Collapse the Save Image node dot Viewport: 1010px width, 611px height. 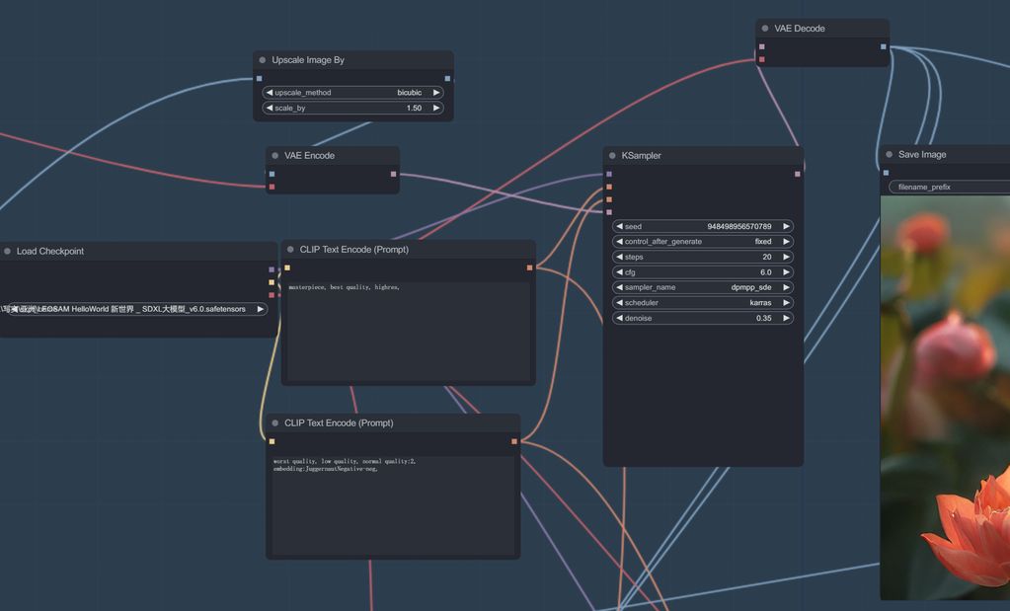click(x=889, y=155)
